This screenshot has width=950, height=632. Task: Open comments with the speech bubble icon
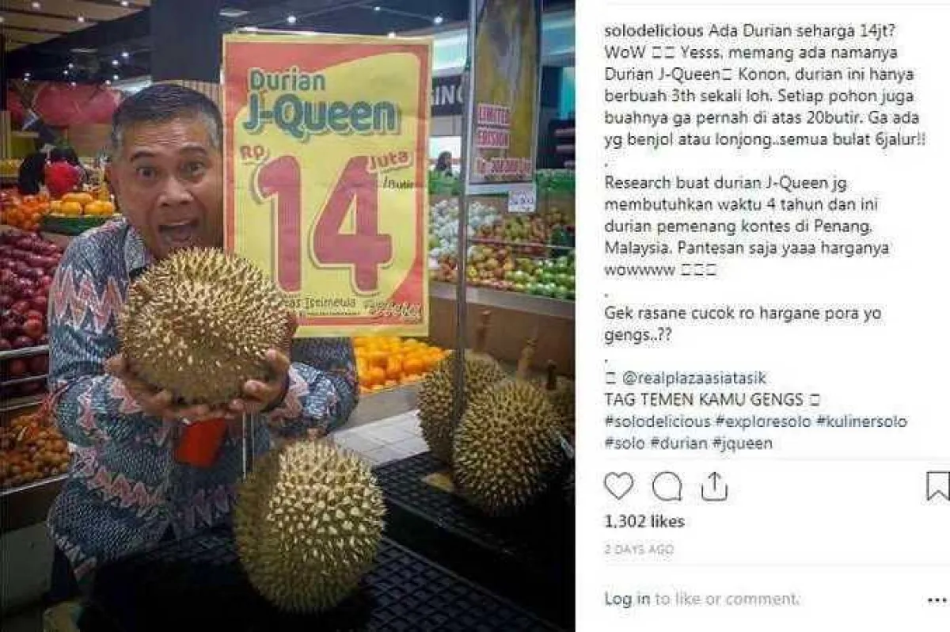(667, 485)
